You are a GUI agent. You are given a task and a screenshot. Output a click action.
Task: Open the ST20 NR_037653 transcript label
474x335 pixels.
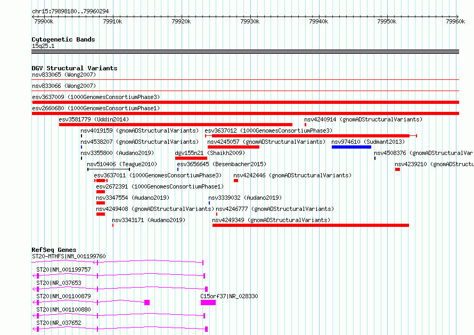59,283
